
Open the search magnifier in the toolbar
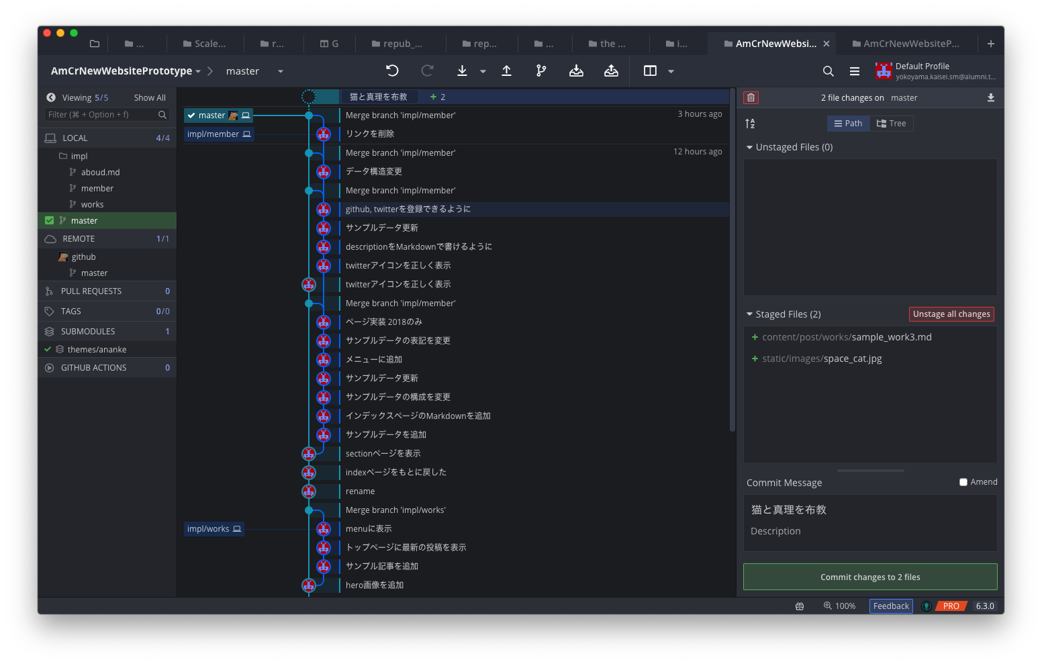(828, 71)
